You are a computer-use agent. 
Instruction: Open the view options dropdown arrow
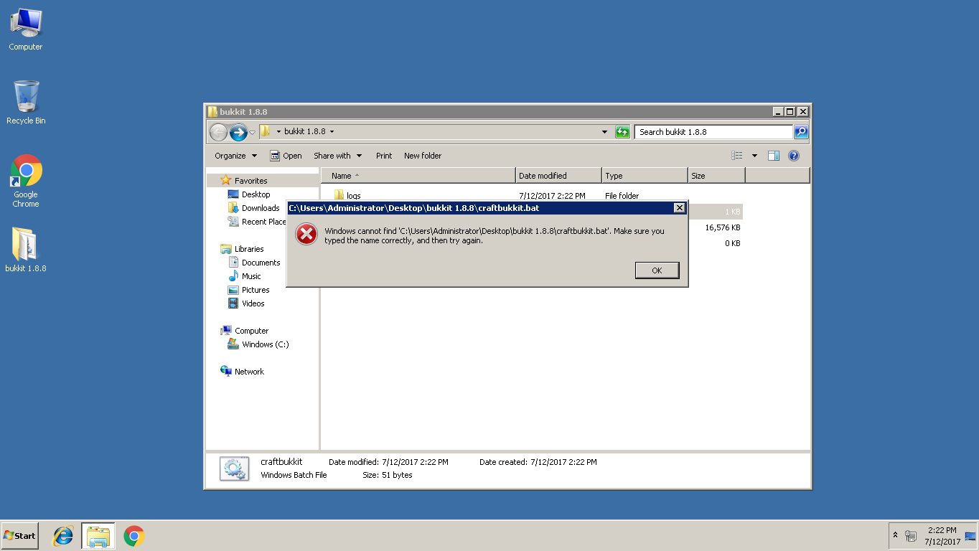click(754, 156)
